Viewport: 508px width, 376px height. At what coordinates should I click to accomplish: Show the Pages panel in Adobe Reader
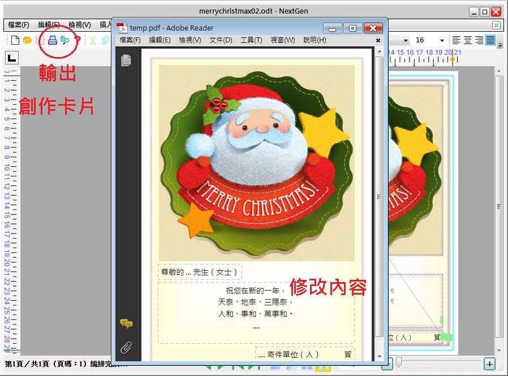[126, 60]
